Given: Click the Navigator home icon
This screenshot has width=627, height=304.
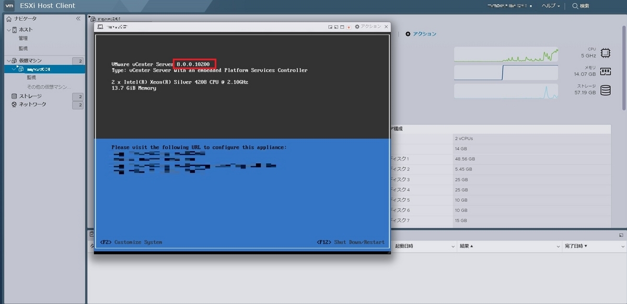Looking at the screenshot, I should [x=9, y=19].
